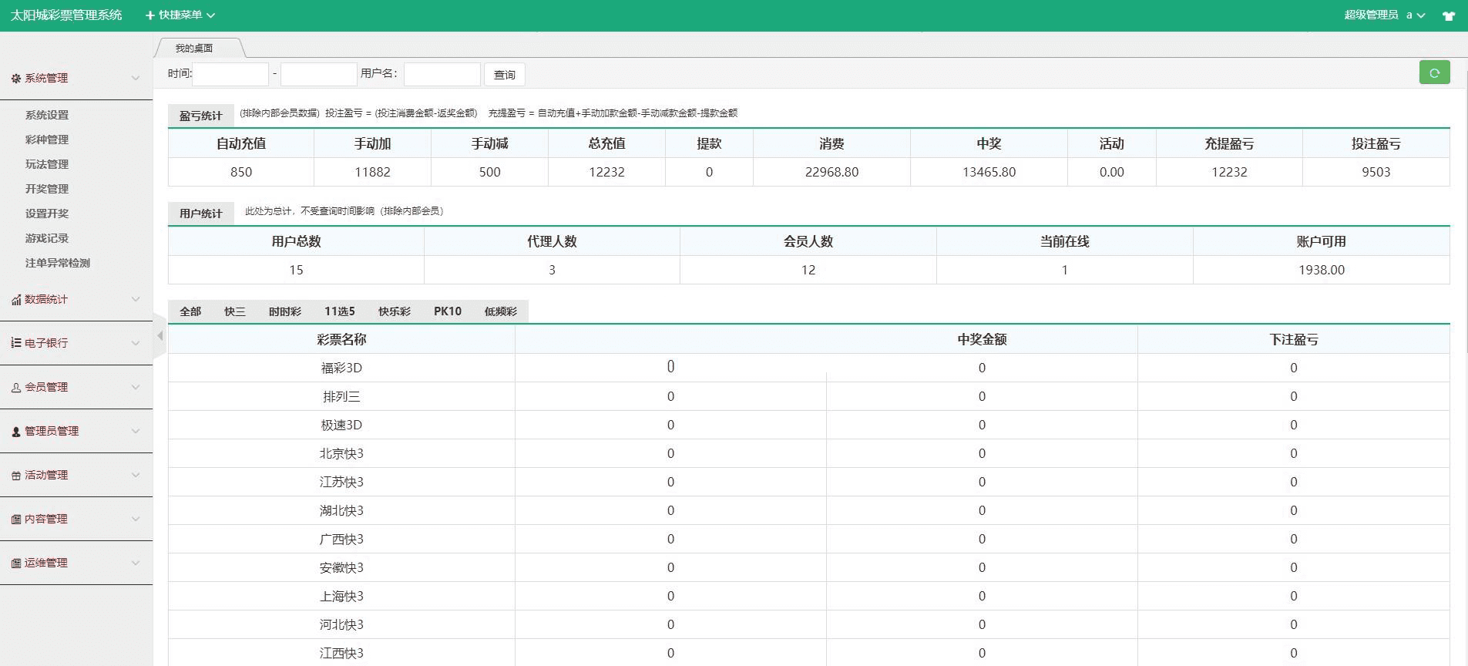This screenshot has height=666, width=1468.
Task: Select the 我的桌面 tab
Action: (194, 48)
